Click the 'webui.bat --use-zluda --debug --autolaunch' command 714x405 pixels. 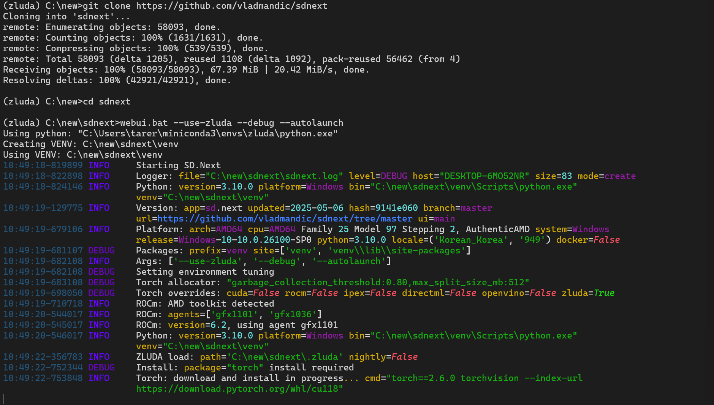(x=232, y=123)
